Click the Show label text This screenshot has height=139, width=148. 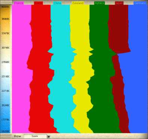17,136
